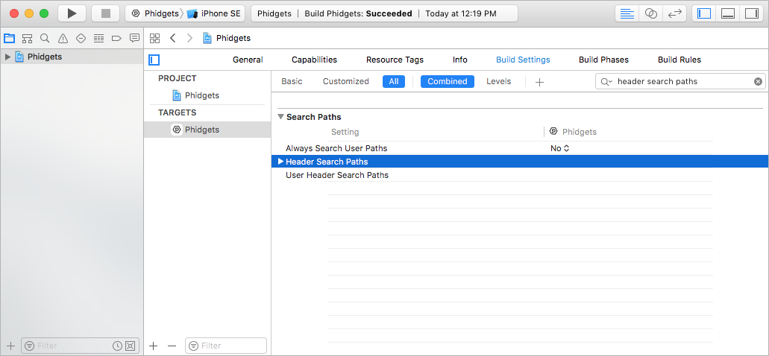
Task: Choose the Phidgets scheme in toolbar
Action: 155,13
